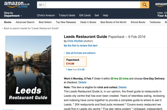The height and width of the screenshot is (110, 167).
Task: Click the Try Prime link
Action: (x=22, y=7)
